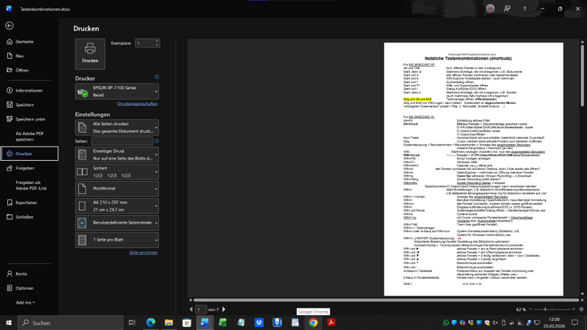Go back using the round arrow icon
The width and height of the screenshot is (587, 330).
click(x=9, y=25)
